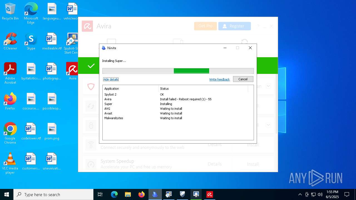Show hidden system tray icons

point(300,194)
